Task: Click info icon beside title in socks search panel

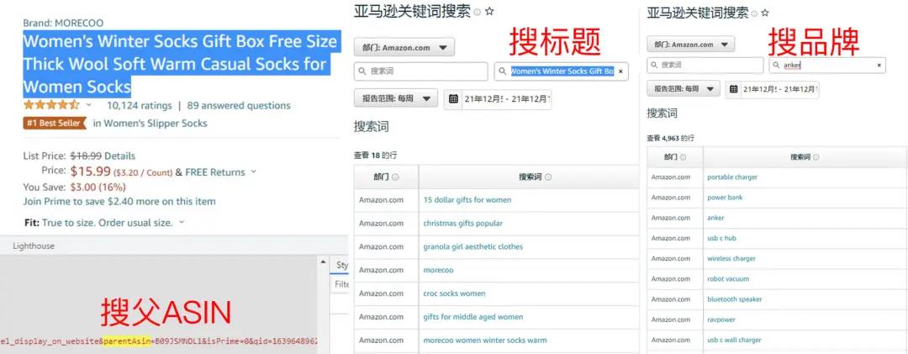Action: [478, 12]
